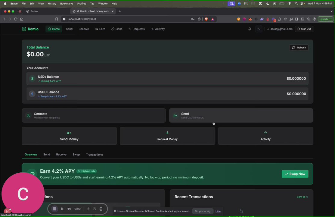
Task: Go back in browser history
Action: [4, 19]
